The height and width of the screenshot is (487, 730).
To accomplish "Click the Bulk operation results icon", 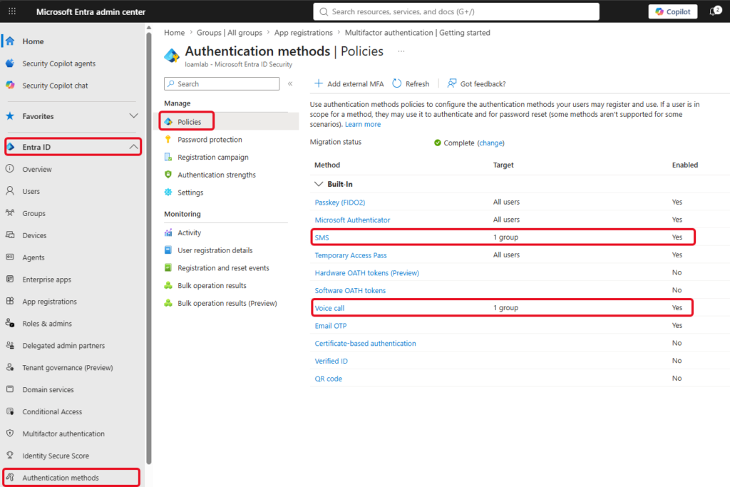I will pos(168,285).
